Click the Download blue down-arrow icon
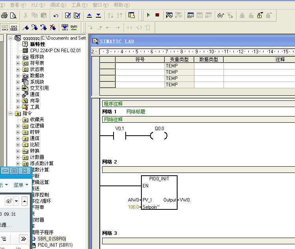This screenshot has width=295, height=249. (x=98, y=15)
